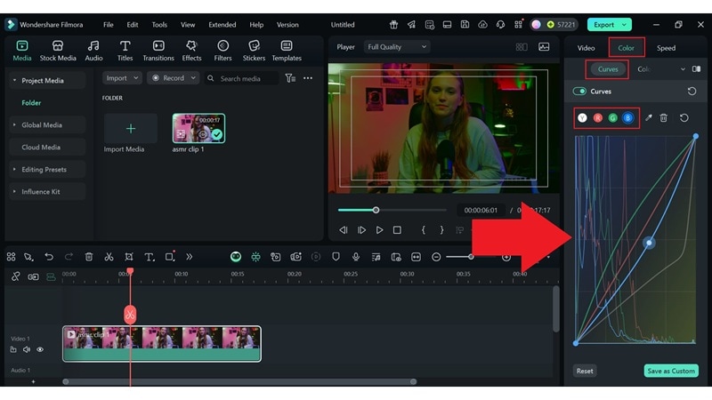Open the Help menu
Viewport: 712px width, 400px height.
click(x=256, y=25)
